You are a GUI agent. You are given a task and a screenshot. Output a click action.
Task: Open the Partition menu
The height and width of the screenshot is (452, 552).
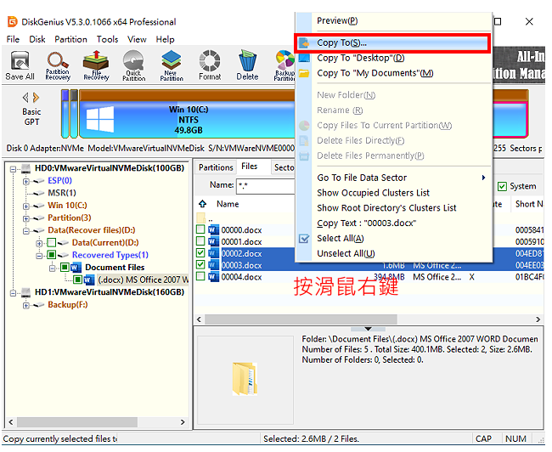tap(70, 39)
